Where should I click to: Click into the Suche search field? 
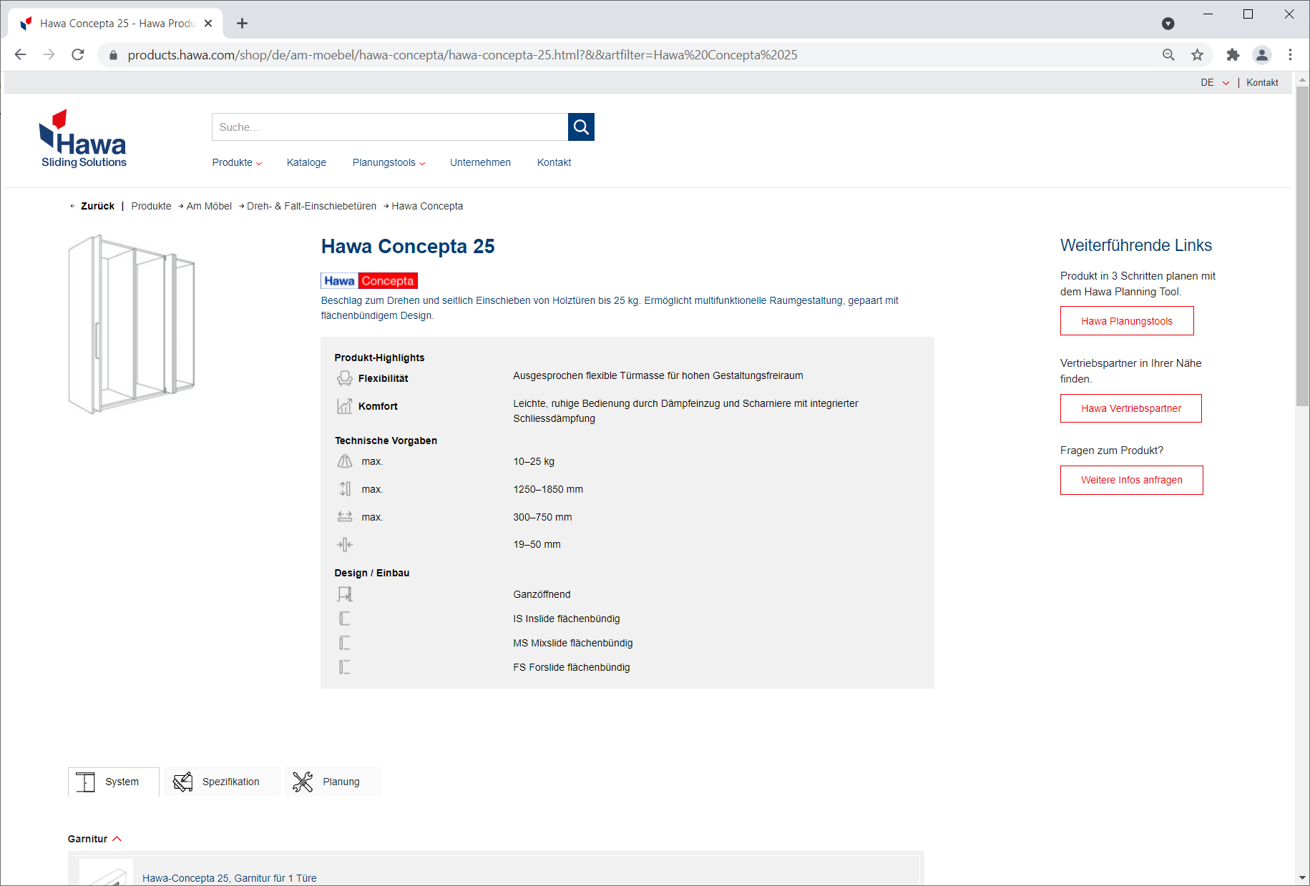pos(390,127)
